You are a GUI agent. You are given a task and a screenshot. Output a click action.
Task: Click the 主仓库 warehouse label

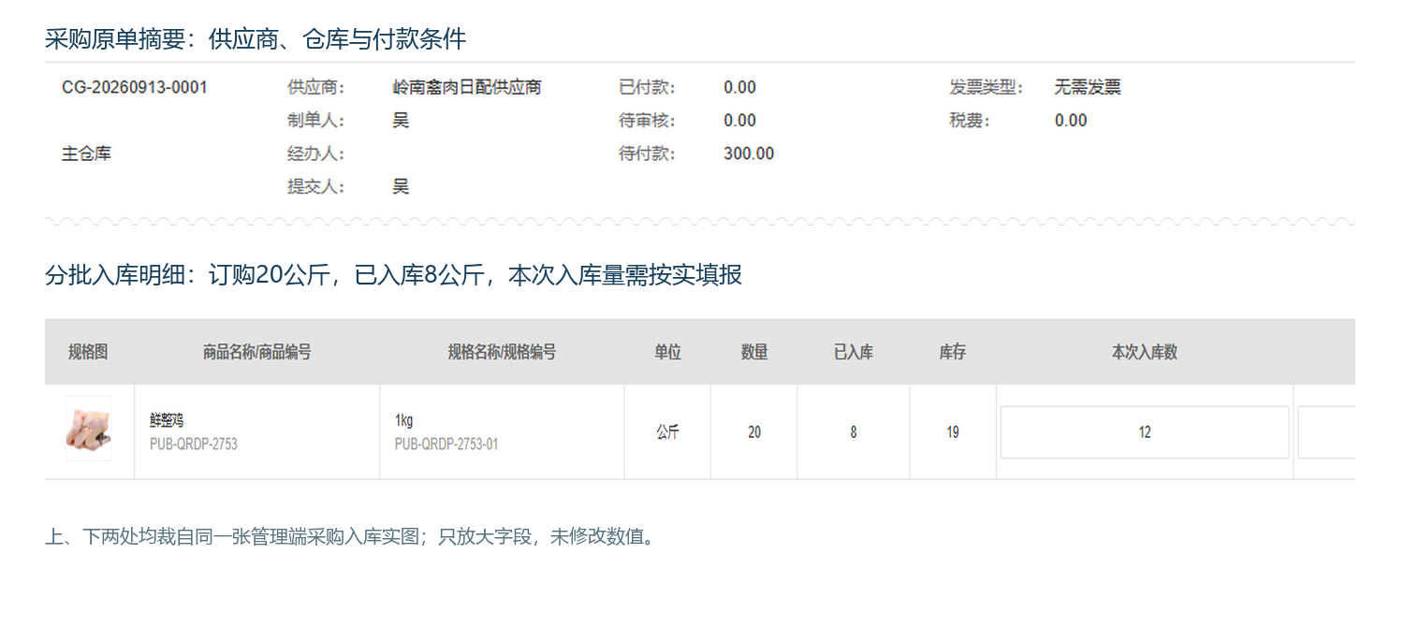click(86, 153)
